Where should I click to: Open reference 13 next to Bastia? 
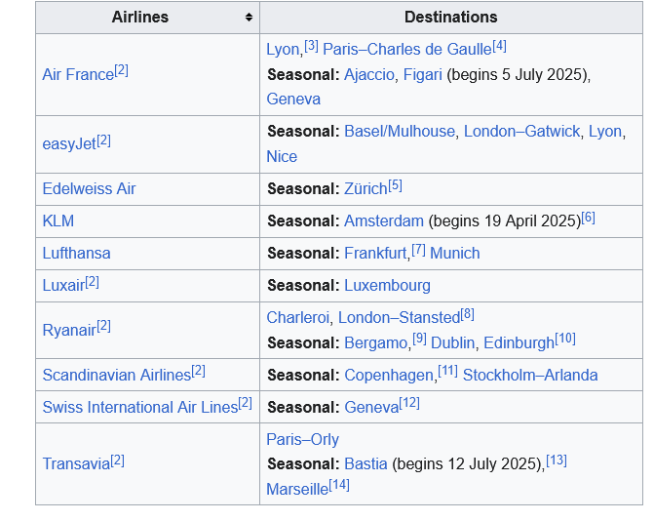pyautogui.click(x=557, y=461)
